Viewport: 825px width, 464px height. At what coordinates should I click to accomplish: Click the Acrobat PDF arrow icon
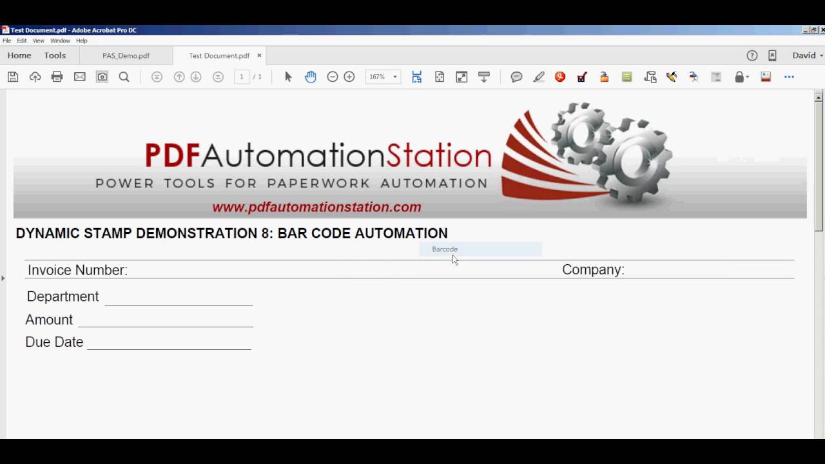[x=694, y=77]
